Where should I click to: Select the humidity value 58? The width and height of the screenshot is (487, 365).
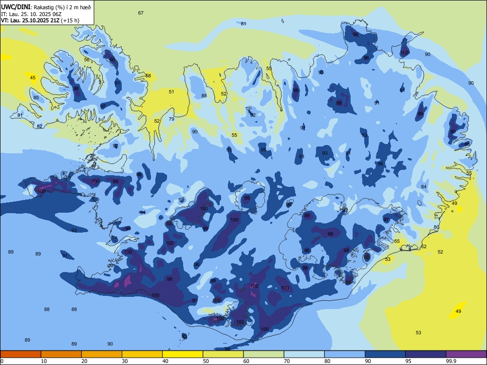148,76
